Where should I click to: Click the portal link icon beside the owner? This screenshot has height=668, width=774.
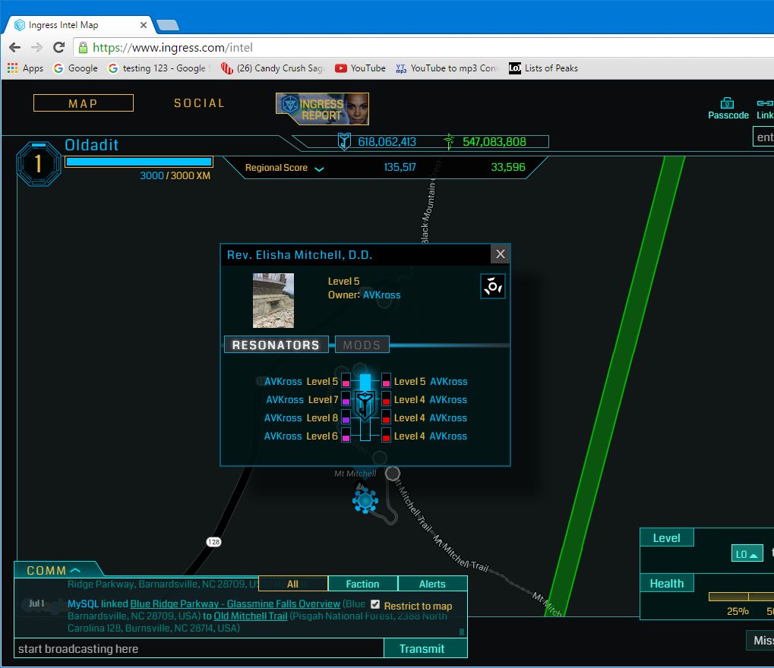coord(493,287)
